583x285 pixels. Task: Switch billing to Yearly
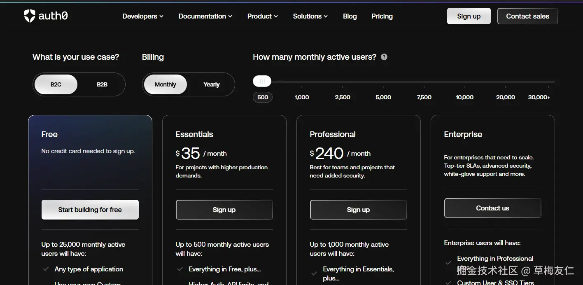point(211,84)
